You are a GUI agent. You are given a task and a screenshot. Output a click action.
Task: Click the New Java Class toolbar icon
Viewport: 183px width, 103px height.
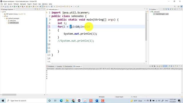click(x=29, y=7)
